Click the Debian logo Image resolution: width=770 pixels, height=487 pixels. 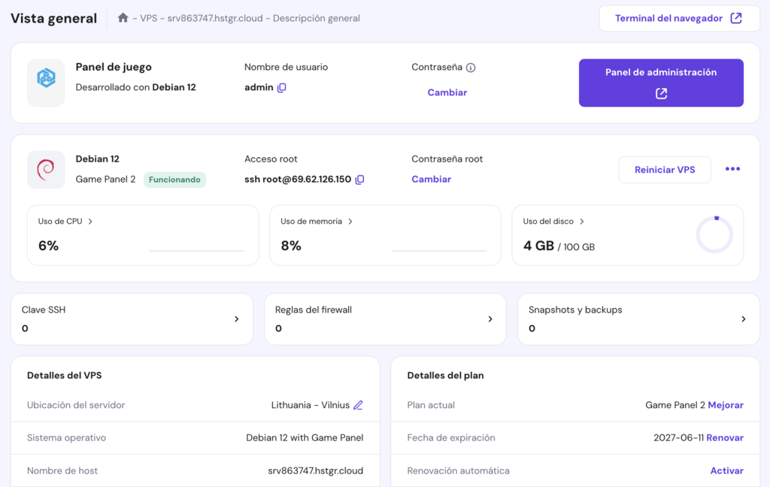click(46, 169)
